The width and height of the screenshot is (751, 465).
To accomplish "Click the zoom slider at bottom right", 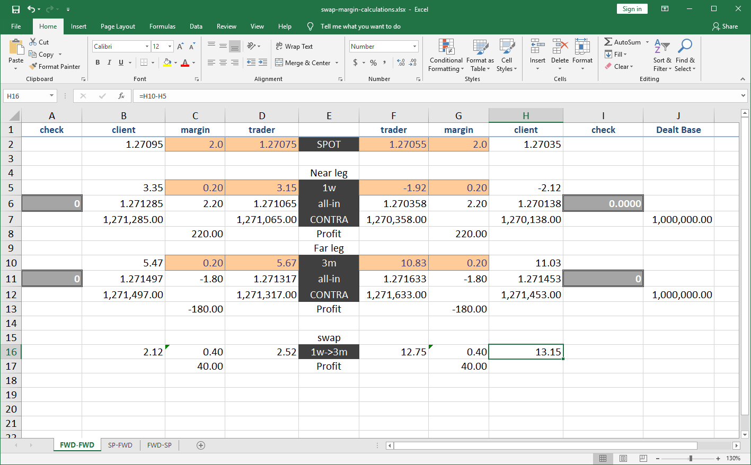I will [690, 459].
